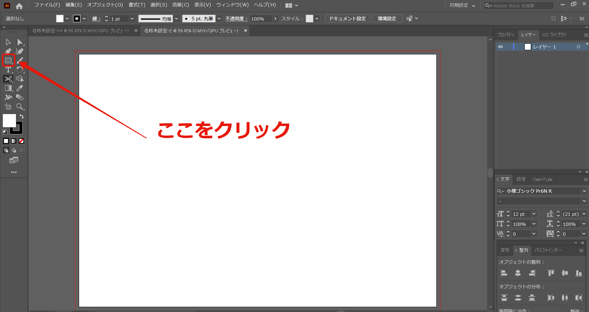Reset to default fill and stroke
Image resolution: width=589 pixels, height=312 pixels.
[x=5, y=132]
